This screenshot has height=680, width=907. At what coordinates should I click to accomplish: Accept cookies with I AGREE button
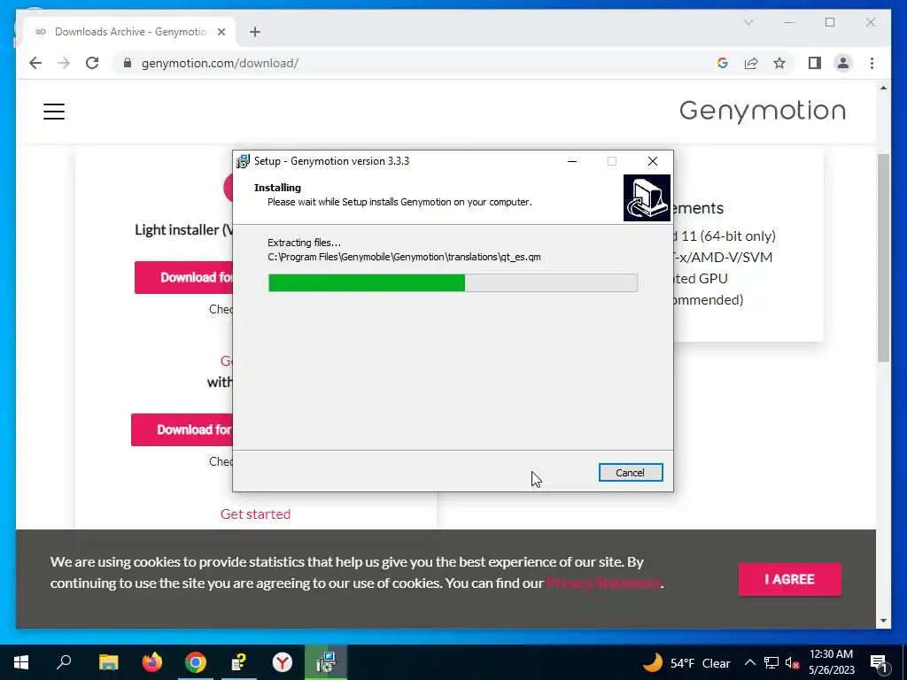(x=789, y=579)
